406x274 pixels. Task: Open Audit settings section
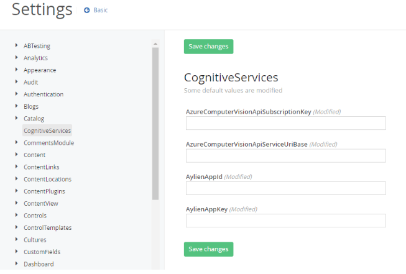[x=31, y=82]
